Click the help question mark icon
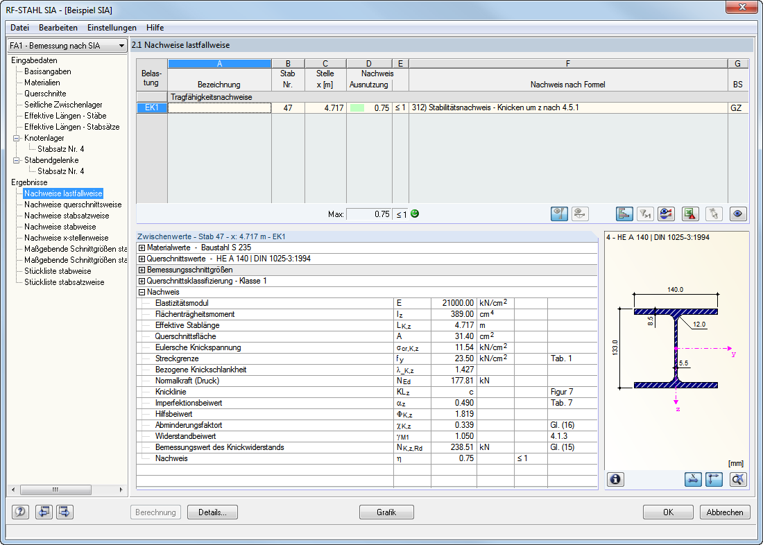This screenshot has height=545, width=763. click(x=20, y=512)
